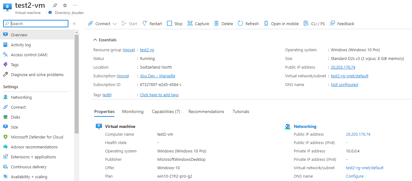Click the Disks icon in sidebar
412x181 pixels.
click(x=5, y=117)
